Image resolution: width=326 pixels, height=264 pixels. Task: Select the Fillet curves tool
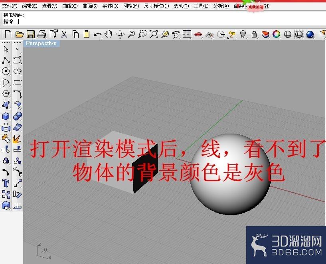(18, 93)
